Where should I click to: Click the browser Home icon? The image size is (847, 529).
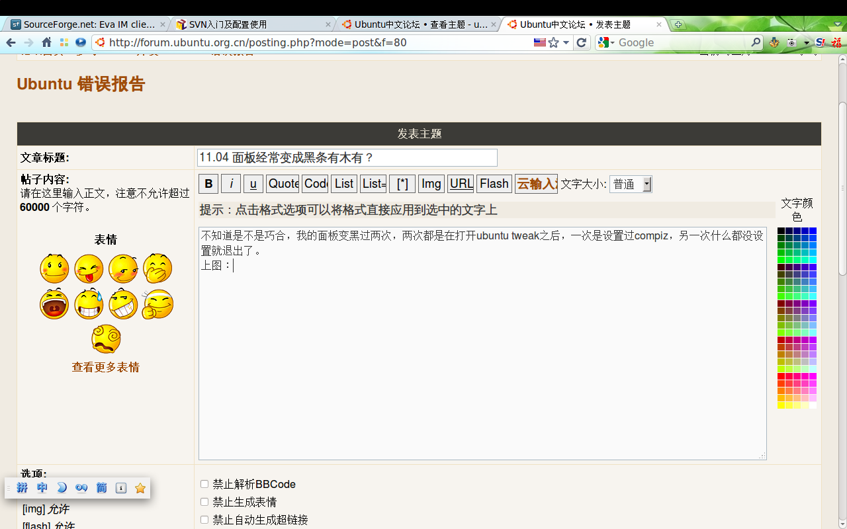(x=46, y=42)
